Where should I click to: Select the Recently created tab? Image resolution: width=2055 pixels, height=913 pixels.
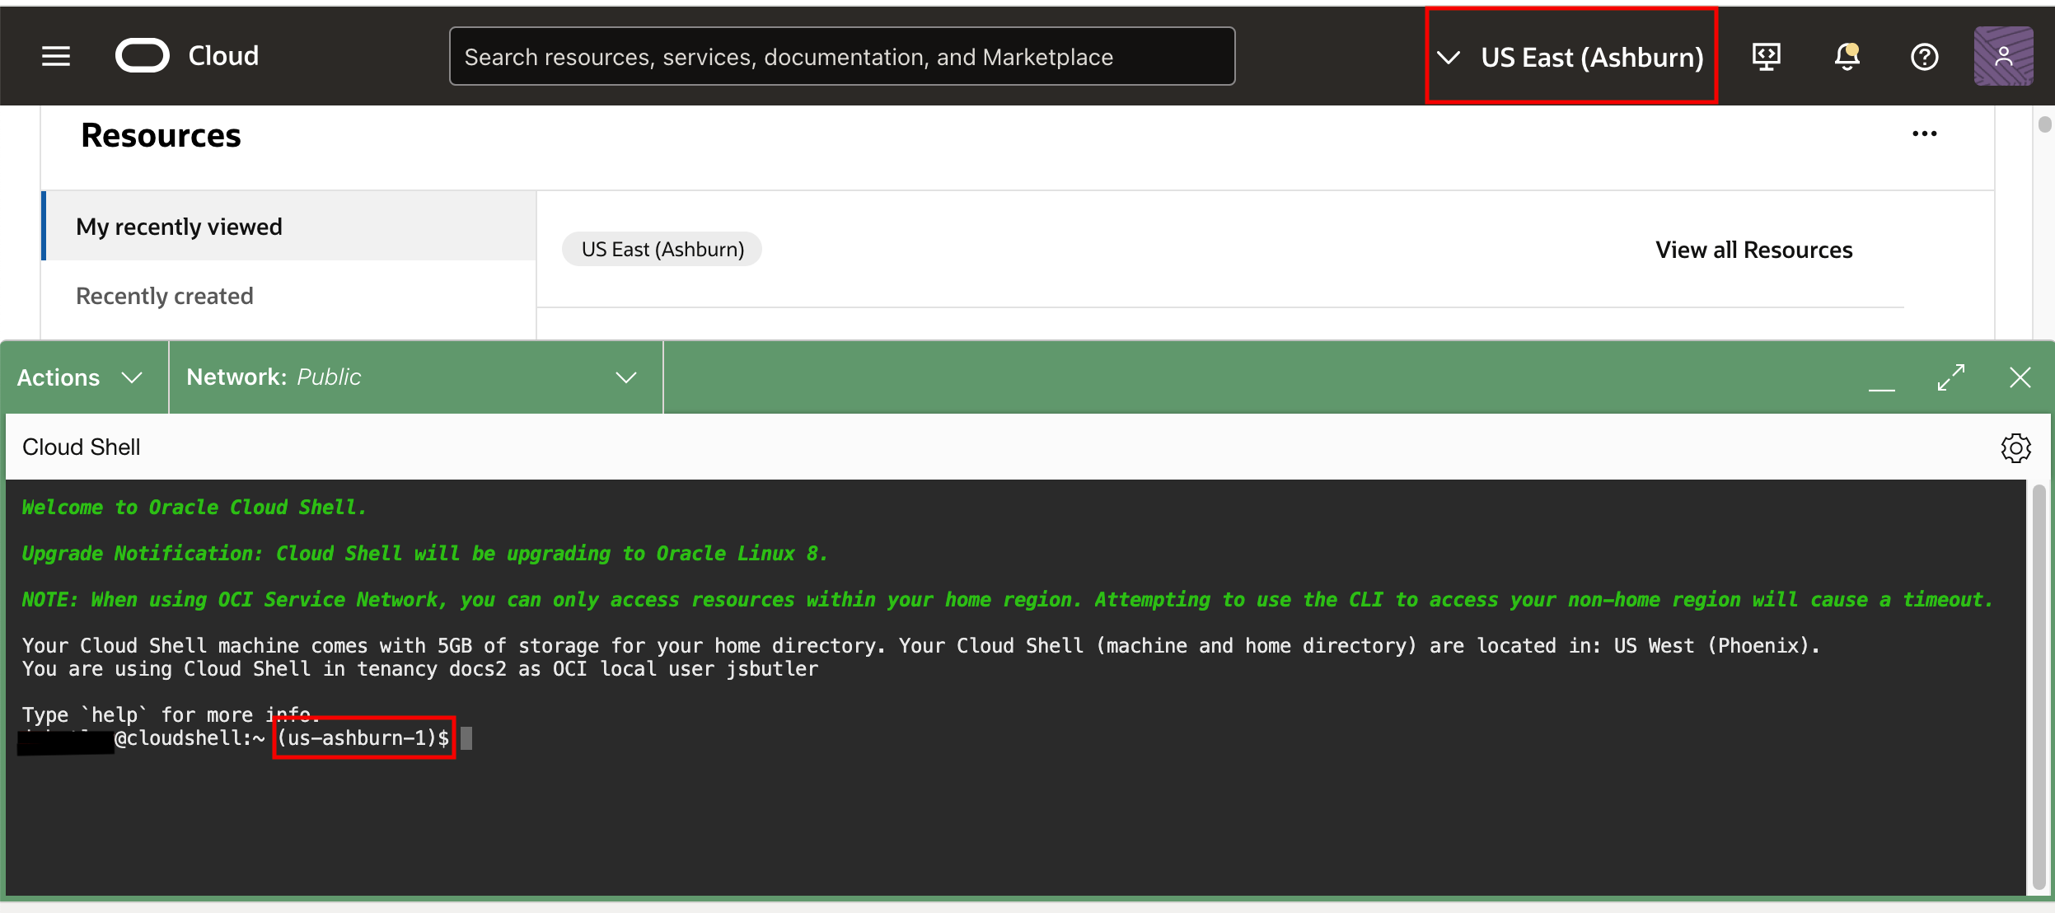point(166,295)
